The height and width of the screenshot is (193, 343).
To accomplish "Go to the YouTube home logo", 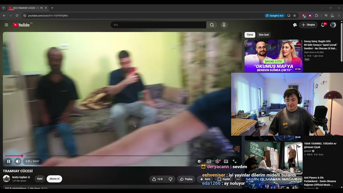I will coord(21,25).
